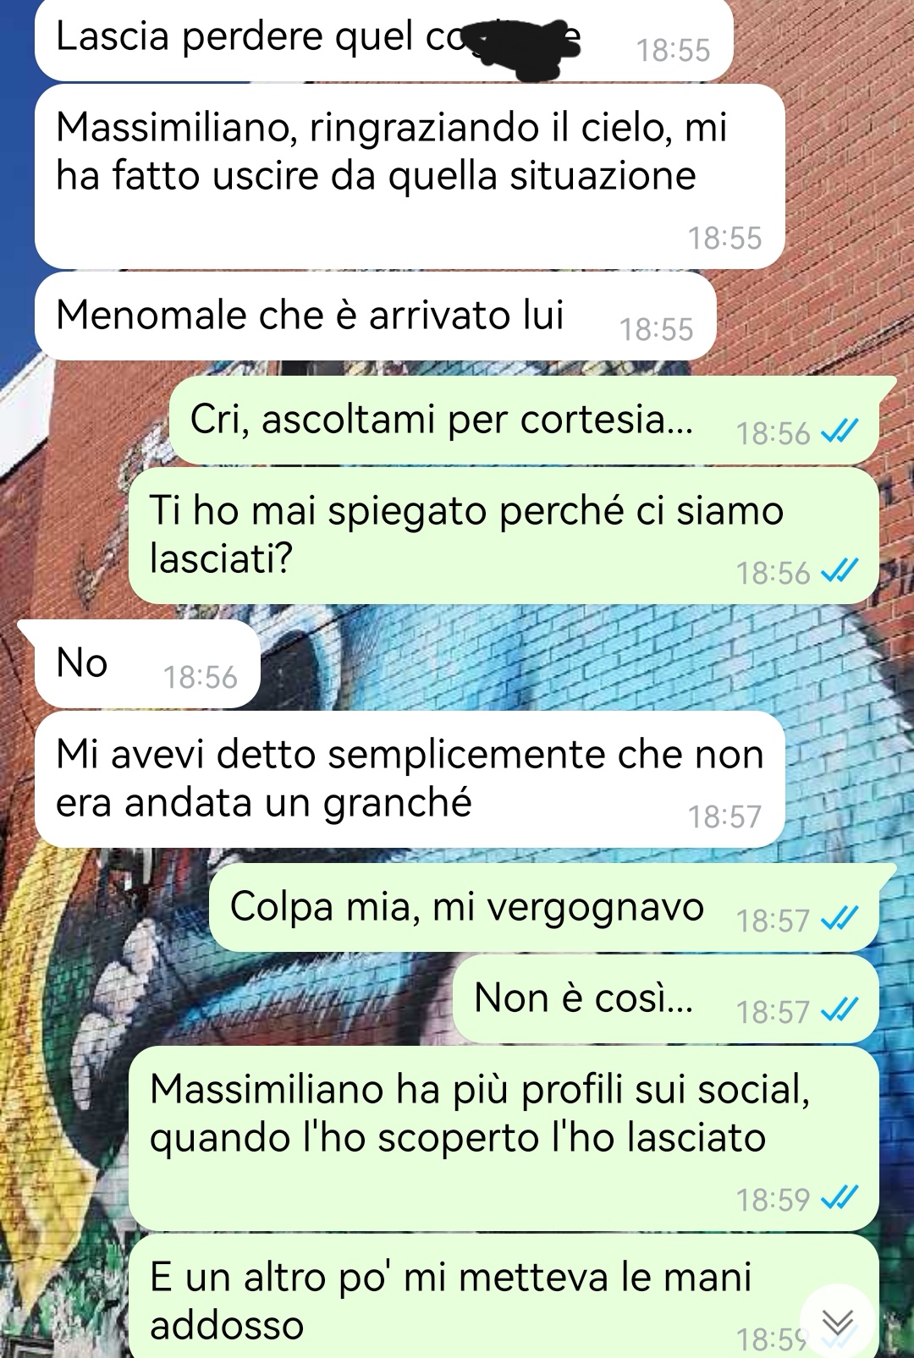
Task: Tap the scroll-to-bottom double chevron button
Action: 839,1321
